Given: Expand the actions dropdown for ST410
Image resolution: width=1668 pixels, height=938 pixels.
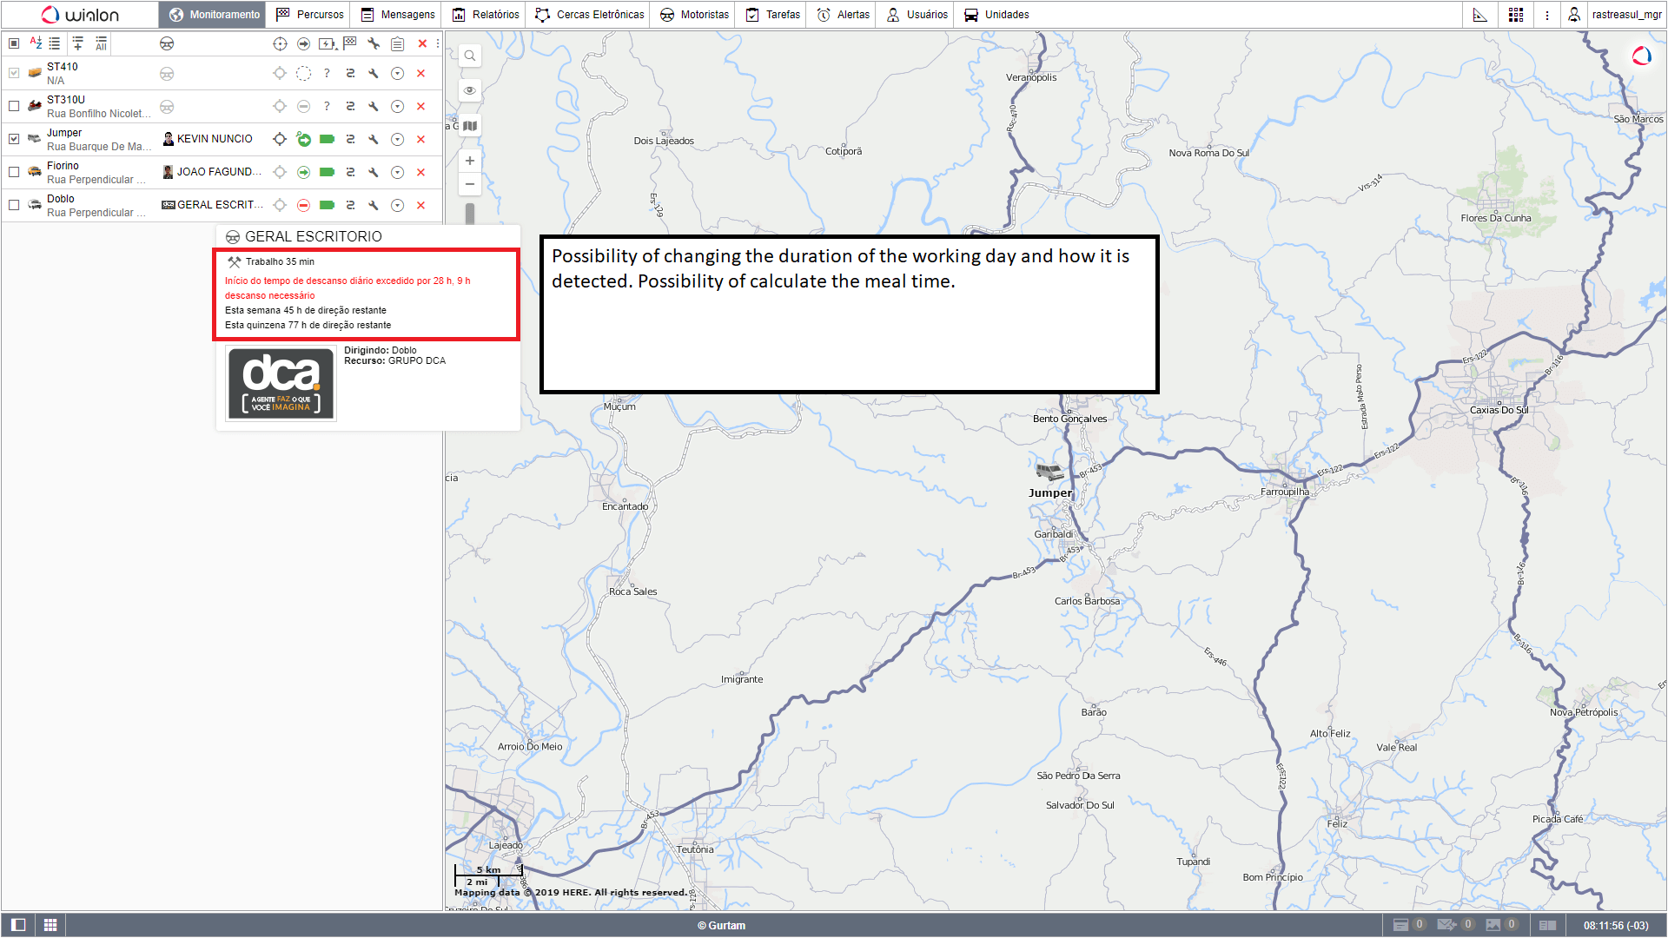Looking at the screenshot, I should (397, 73).
